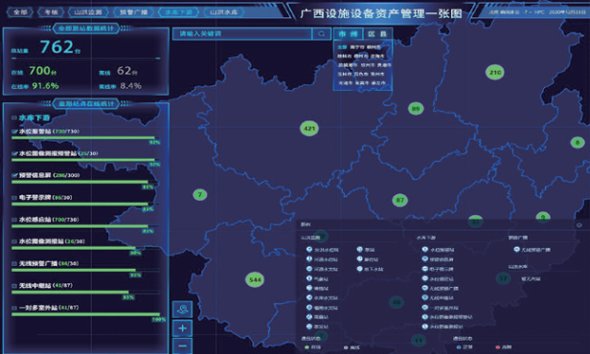
Task: Hide the legend panel using eye icon
Action: pos(579,225)
